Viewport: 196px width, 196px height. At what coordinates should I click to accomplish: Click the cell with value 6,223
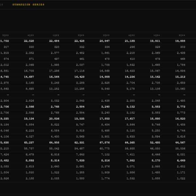pos(30,131)
